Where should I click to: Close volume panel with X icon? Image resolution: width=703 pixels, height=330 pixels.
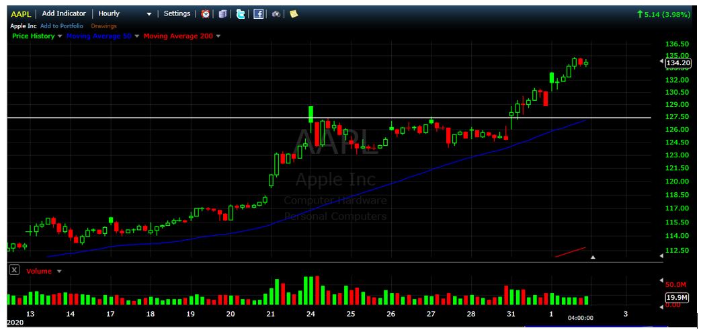coord(15,270)
